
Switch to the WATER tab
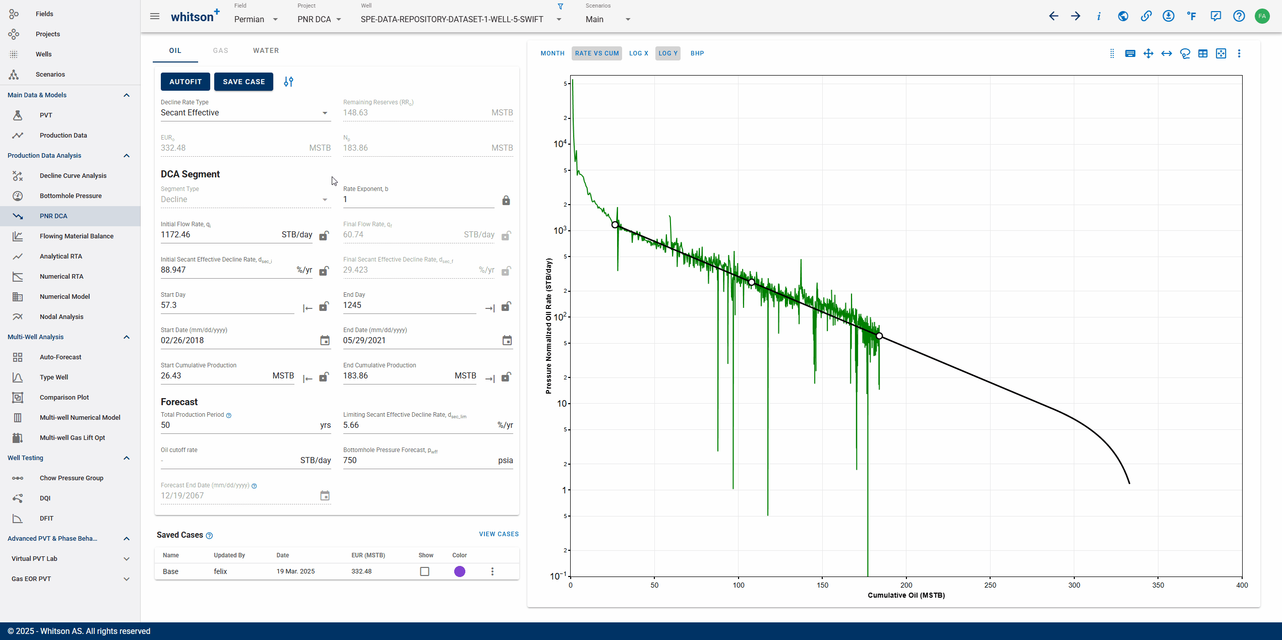266,50
